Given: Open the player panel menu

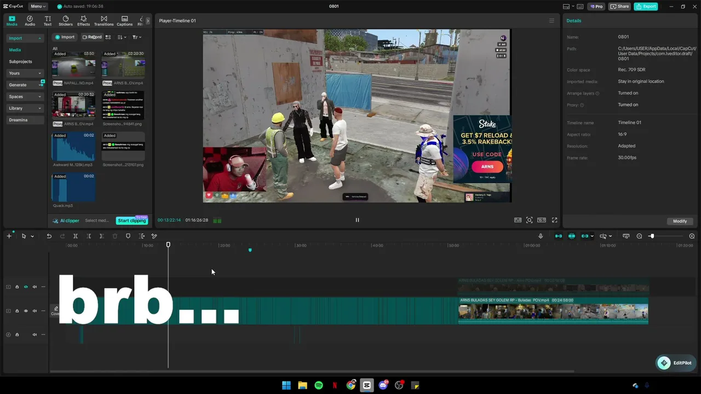Looking at the screenshot, I should (551, 21).
